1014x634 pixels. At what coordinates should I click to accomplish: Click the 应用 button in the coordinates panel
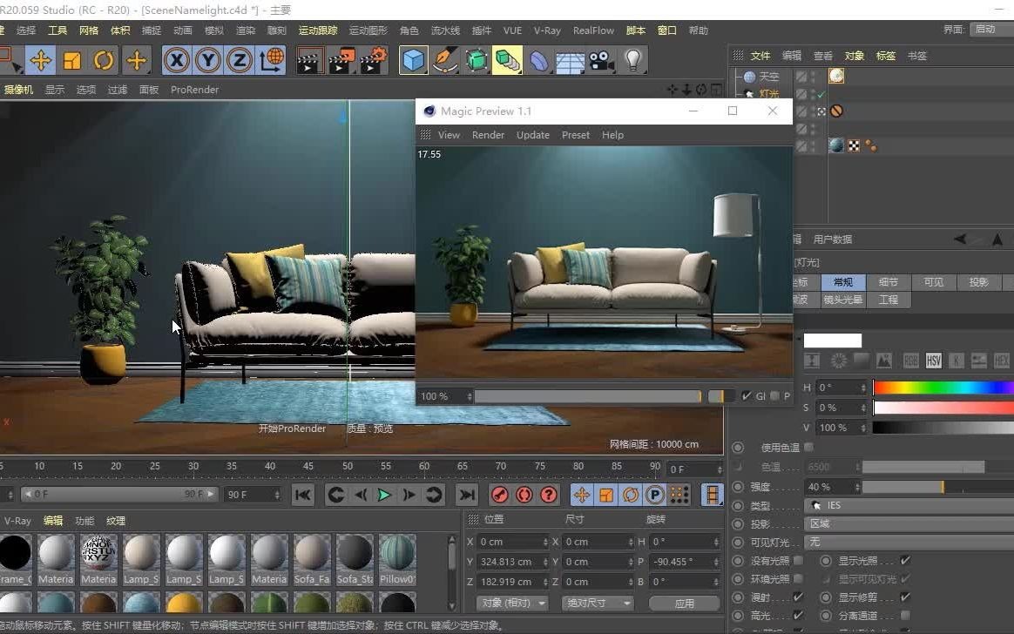[685, 602]
